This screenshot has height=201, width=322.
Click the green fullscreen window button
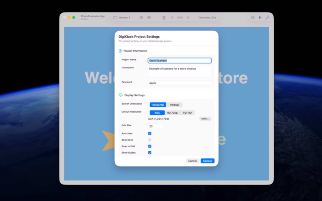[x=74, y=17]
